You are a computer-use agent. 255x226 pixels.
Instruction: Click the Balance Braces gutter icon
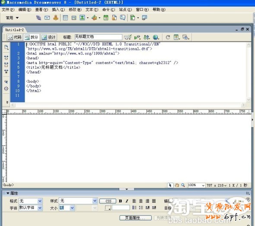pyautogui.click(x=6, y=89)
